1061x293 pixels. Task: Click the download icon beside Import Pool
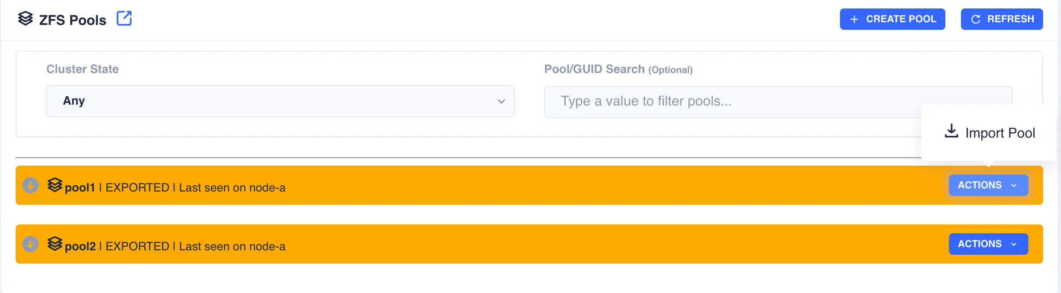click(x=951, y=131)
